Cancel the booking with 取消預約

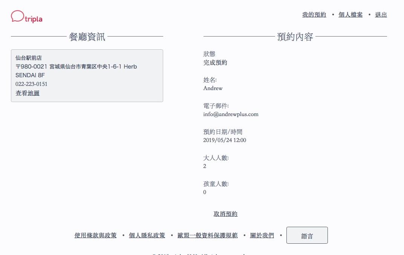pos(225,214)
